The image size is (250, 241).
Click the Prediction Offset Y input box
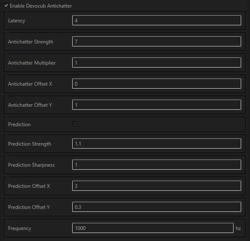click(x=157, y=207)
